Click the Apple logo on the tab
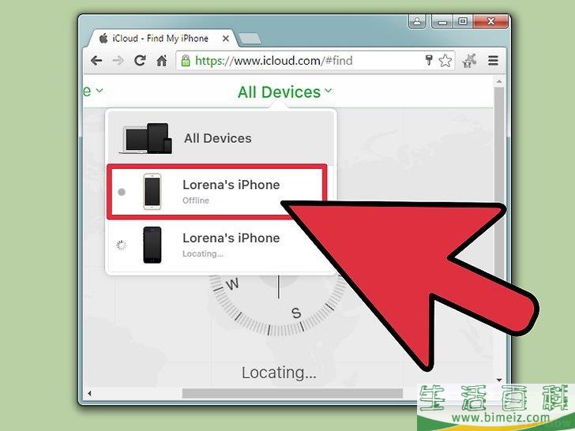Screen dimensions: 575x431 point(103,38)
